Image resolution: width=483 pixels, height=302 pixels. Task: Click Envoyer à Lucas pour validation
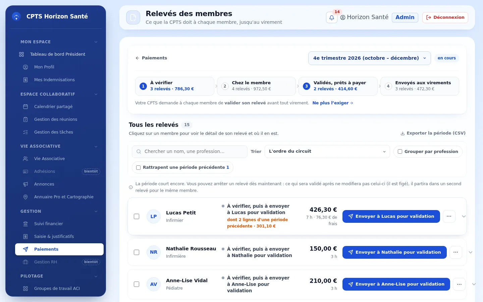(x=391, y=216)
